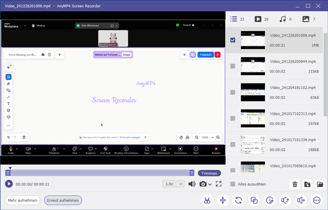328x210 pixels.
Task: Uncheck Video_241226201009.mp4 checkbox
Action: click(x=233, y=40)
